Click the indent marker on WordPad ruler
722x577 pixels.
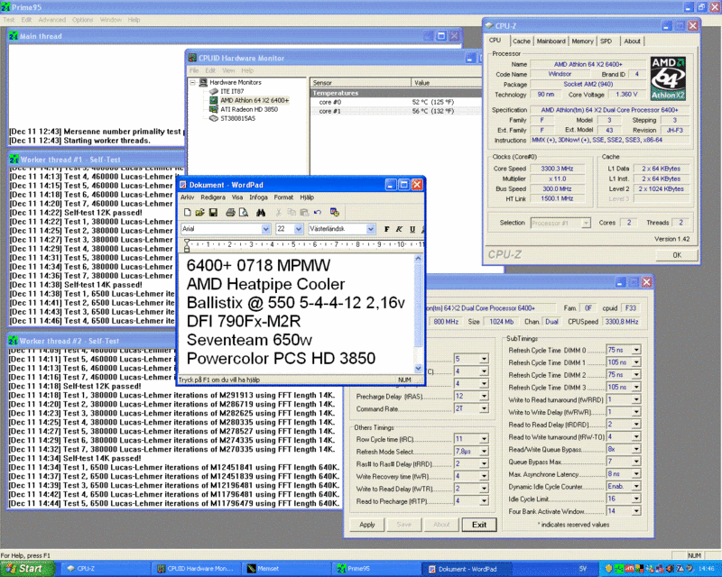(187, 245)
